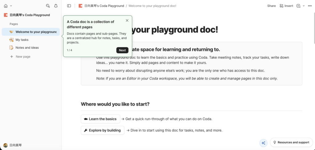Open the three-dots more options menu

[x=310, y=6]
